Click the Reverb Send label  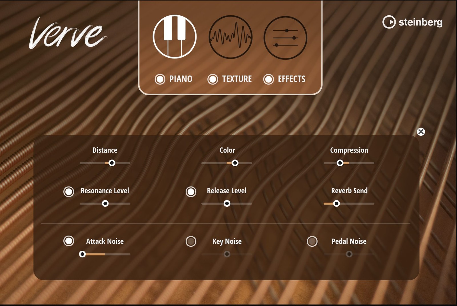coord(349,191)
